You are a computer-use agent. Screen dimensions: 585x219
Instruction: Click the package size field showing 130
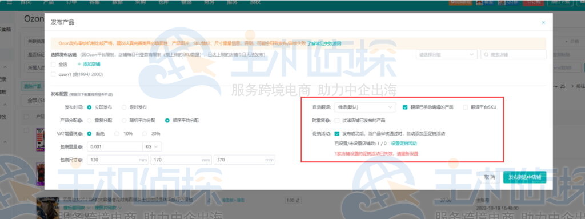click(x=118, y=160)
